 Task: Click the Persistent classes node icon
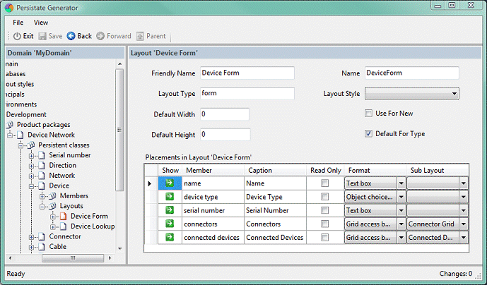tap(31, 145)
